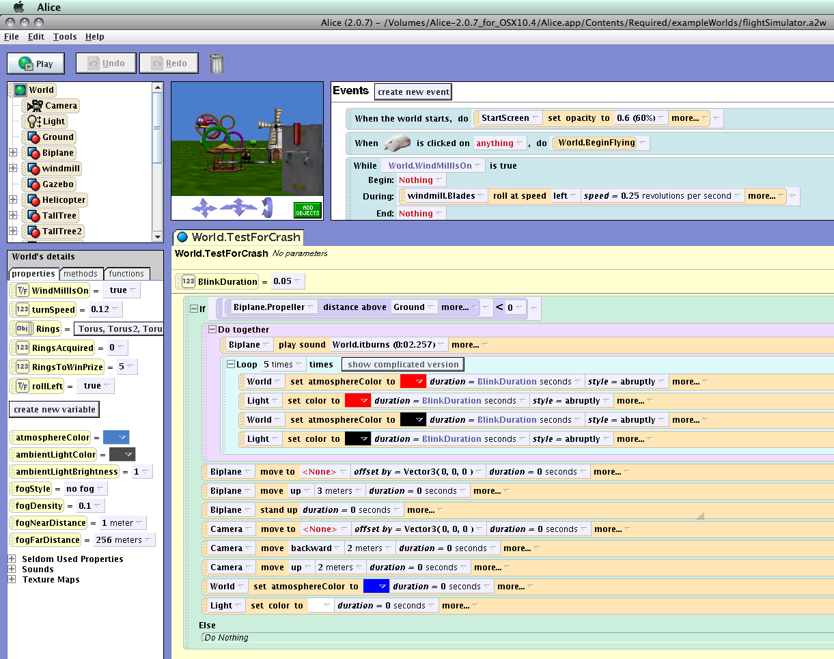This screenshot has height=659, width=834.
Task: Click the Gazebo object icon
Action: point(33,184)
